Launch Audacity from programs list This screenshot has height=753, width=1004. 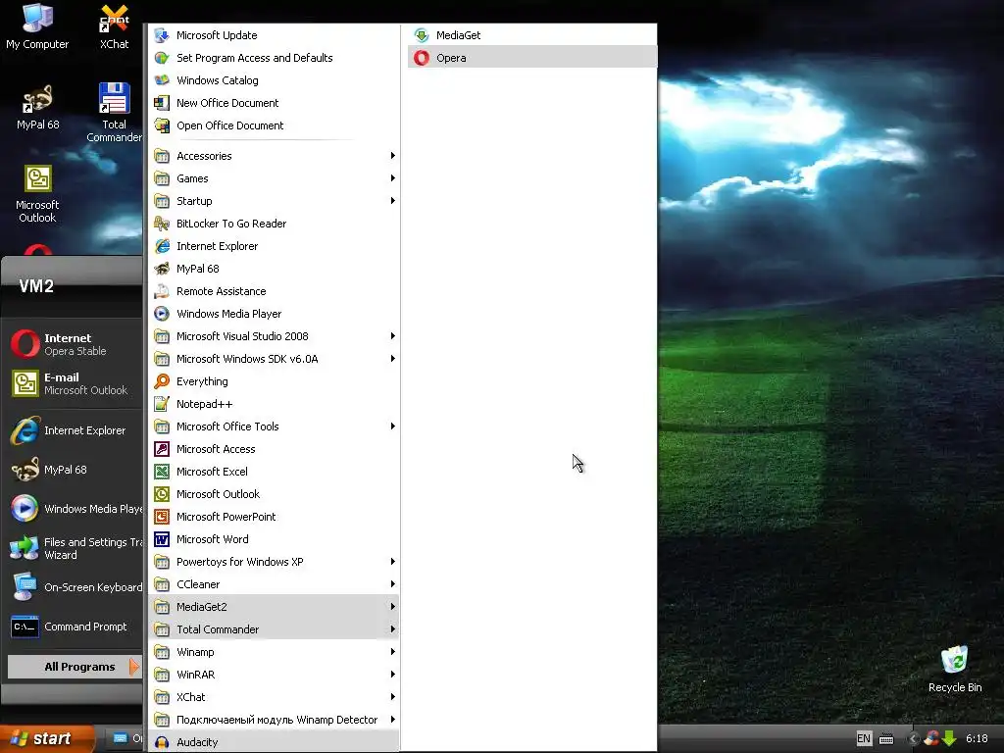pyautogui.click(x=274, y=742)
